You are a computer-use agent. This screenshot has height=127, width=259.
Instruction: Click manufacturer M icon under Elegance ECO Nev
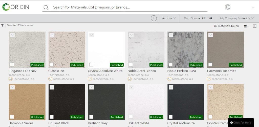coord(11,79)
